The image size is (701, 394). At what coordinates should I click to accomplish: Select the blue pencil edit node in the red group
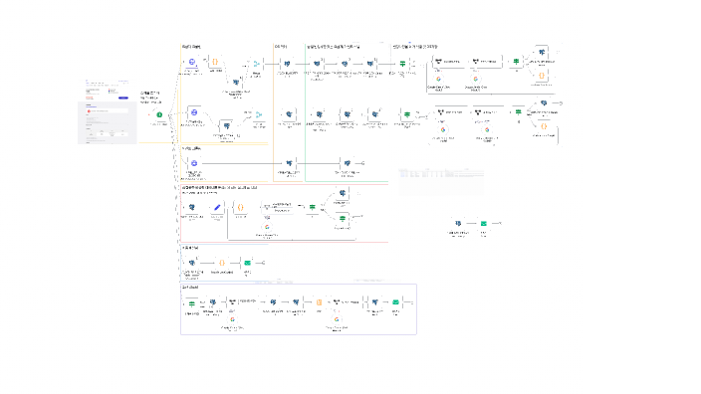[217, 207]
